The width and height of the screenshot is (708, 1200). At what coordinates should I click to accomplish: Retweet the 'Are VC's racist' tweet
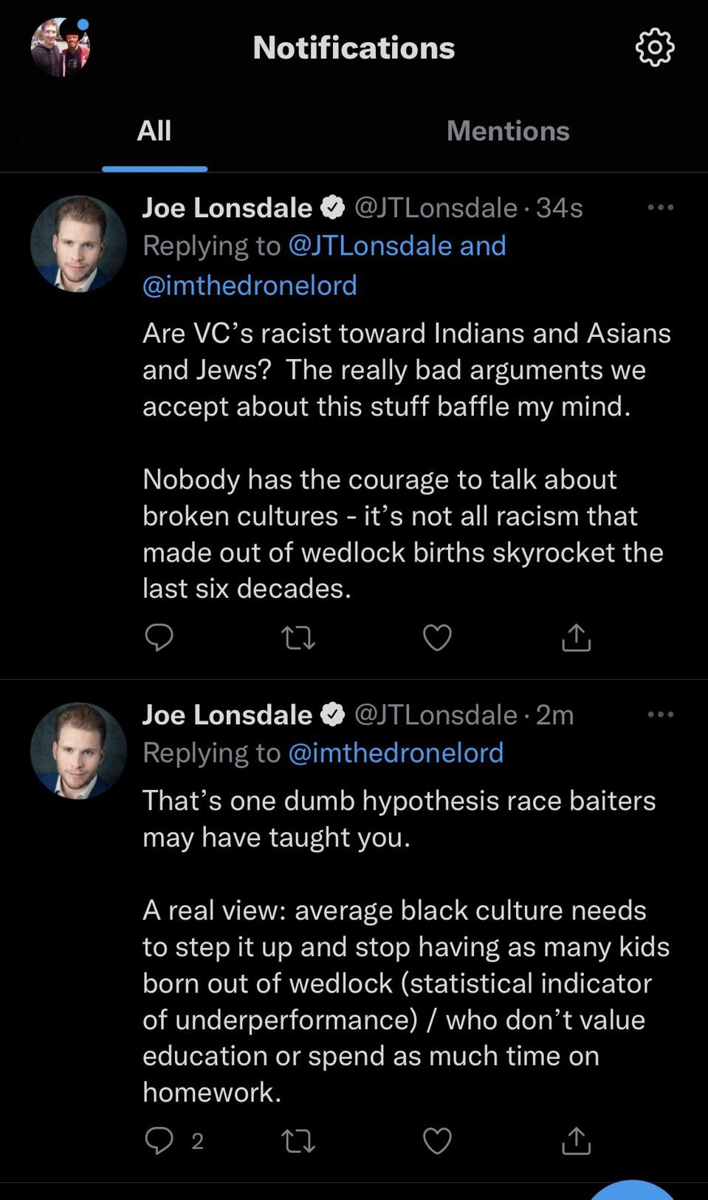[298, 637]
